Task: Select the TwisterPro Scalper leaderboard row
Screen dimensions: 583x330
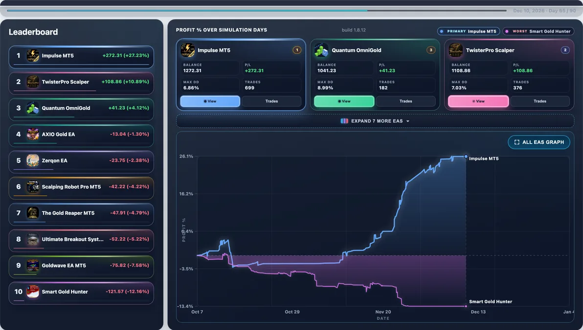Action: 81,83
